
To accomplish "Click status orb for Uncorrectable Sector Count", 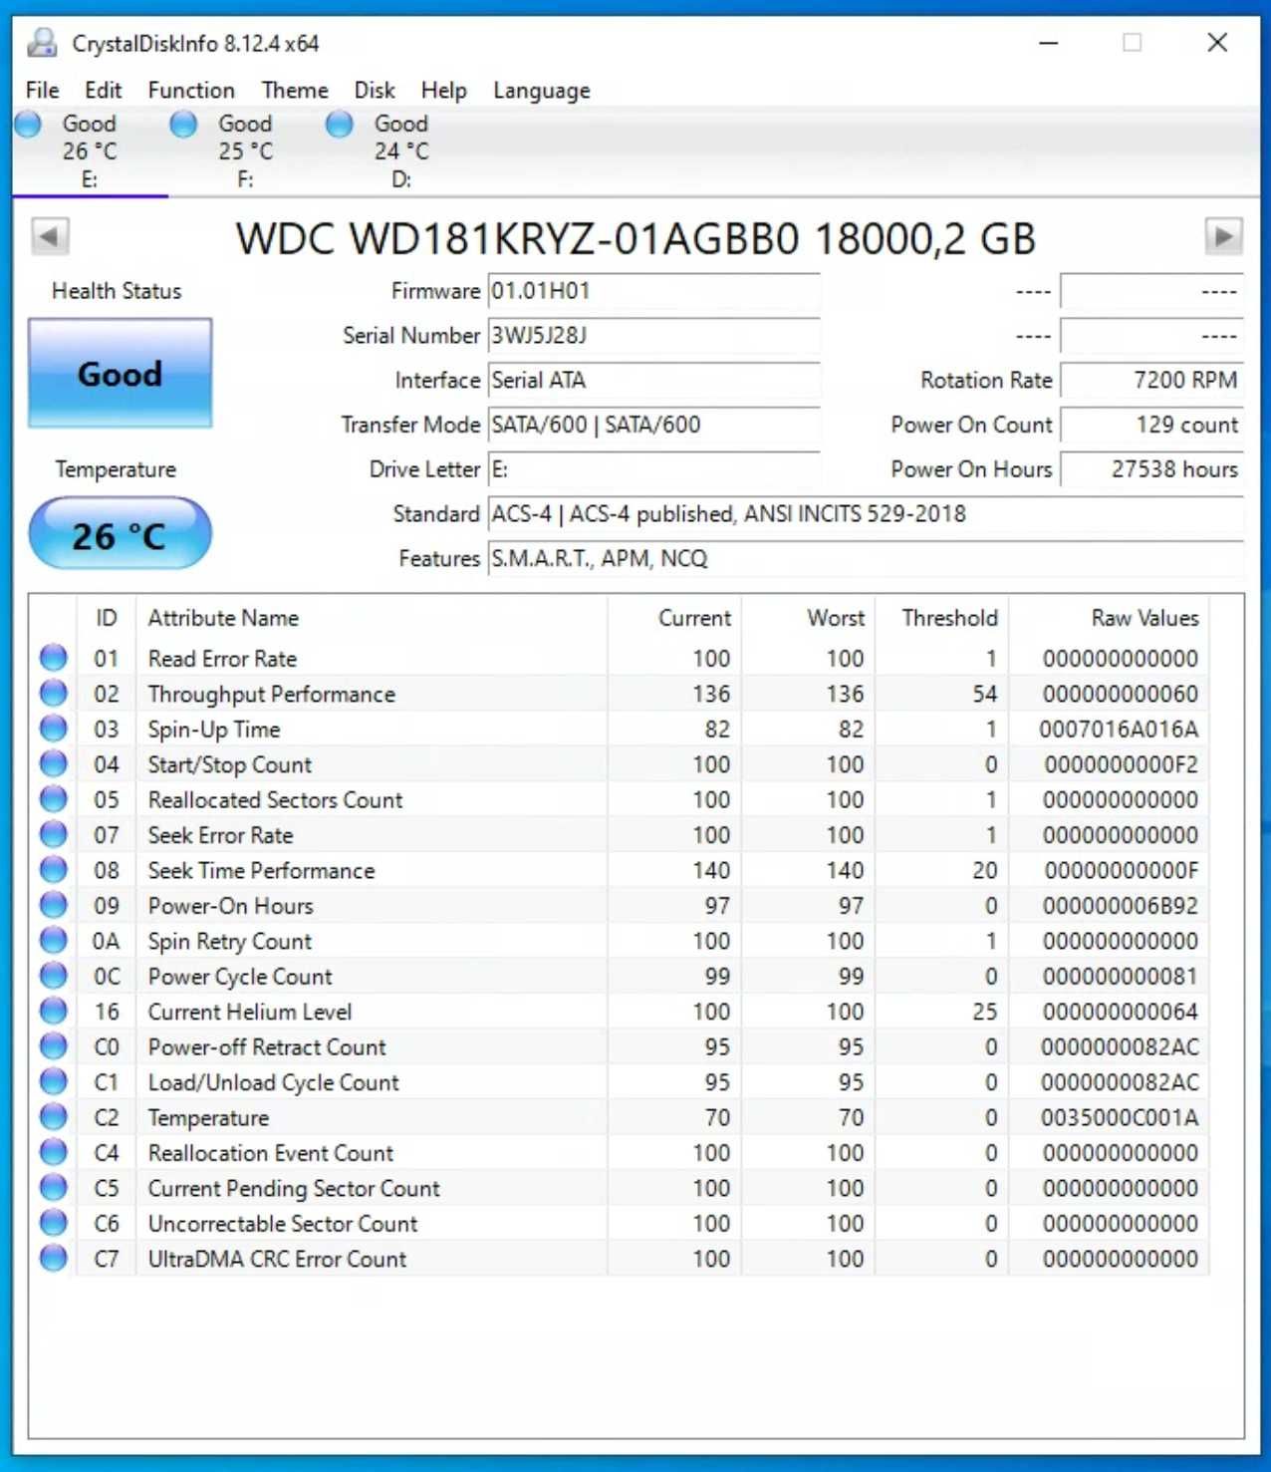I will point(53,1223).
